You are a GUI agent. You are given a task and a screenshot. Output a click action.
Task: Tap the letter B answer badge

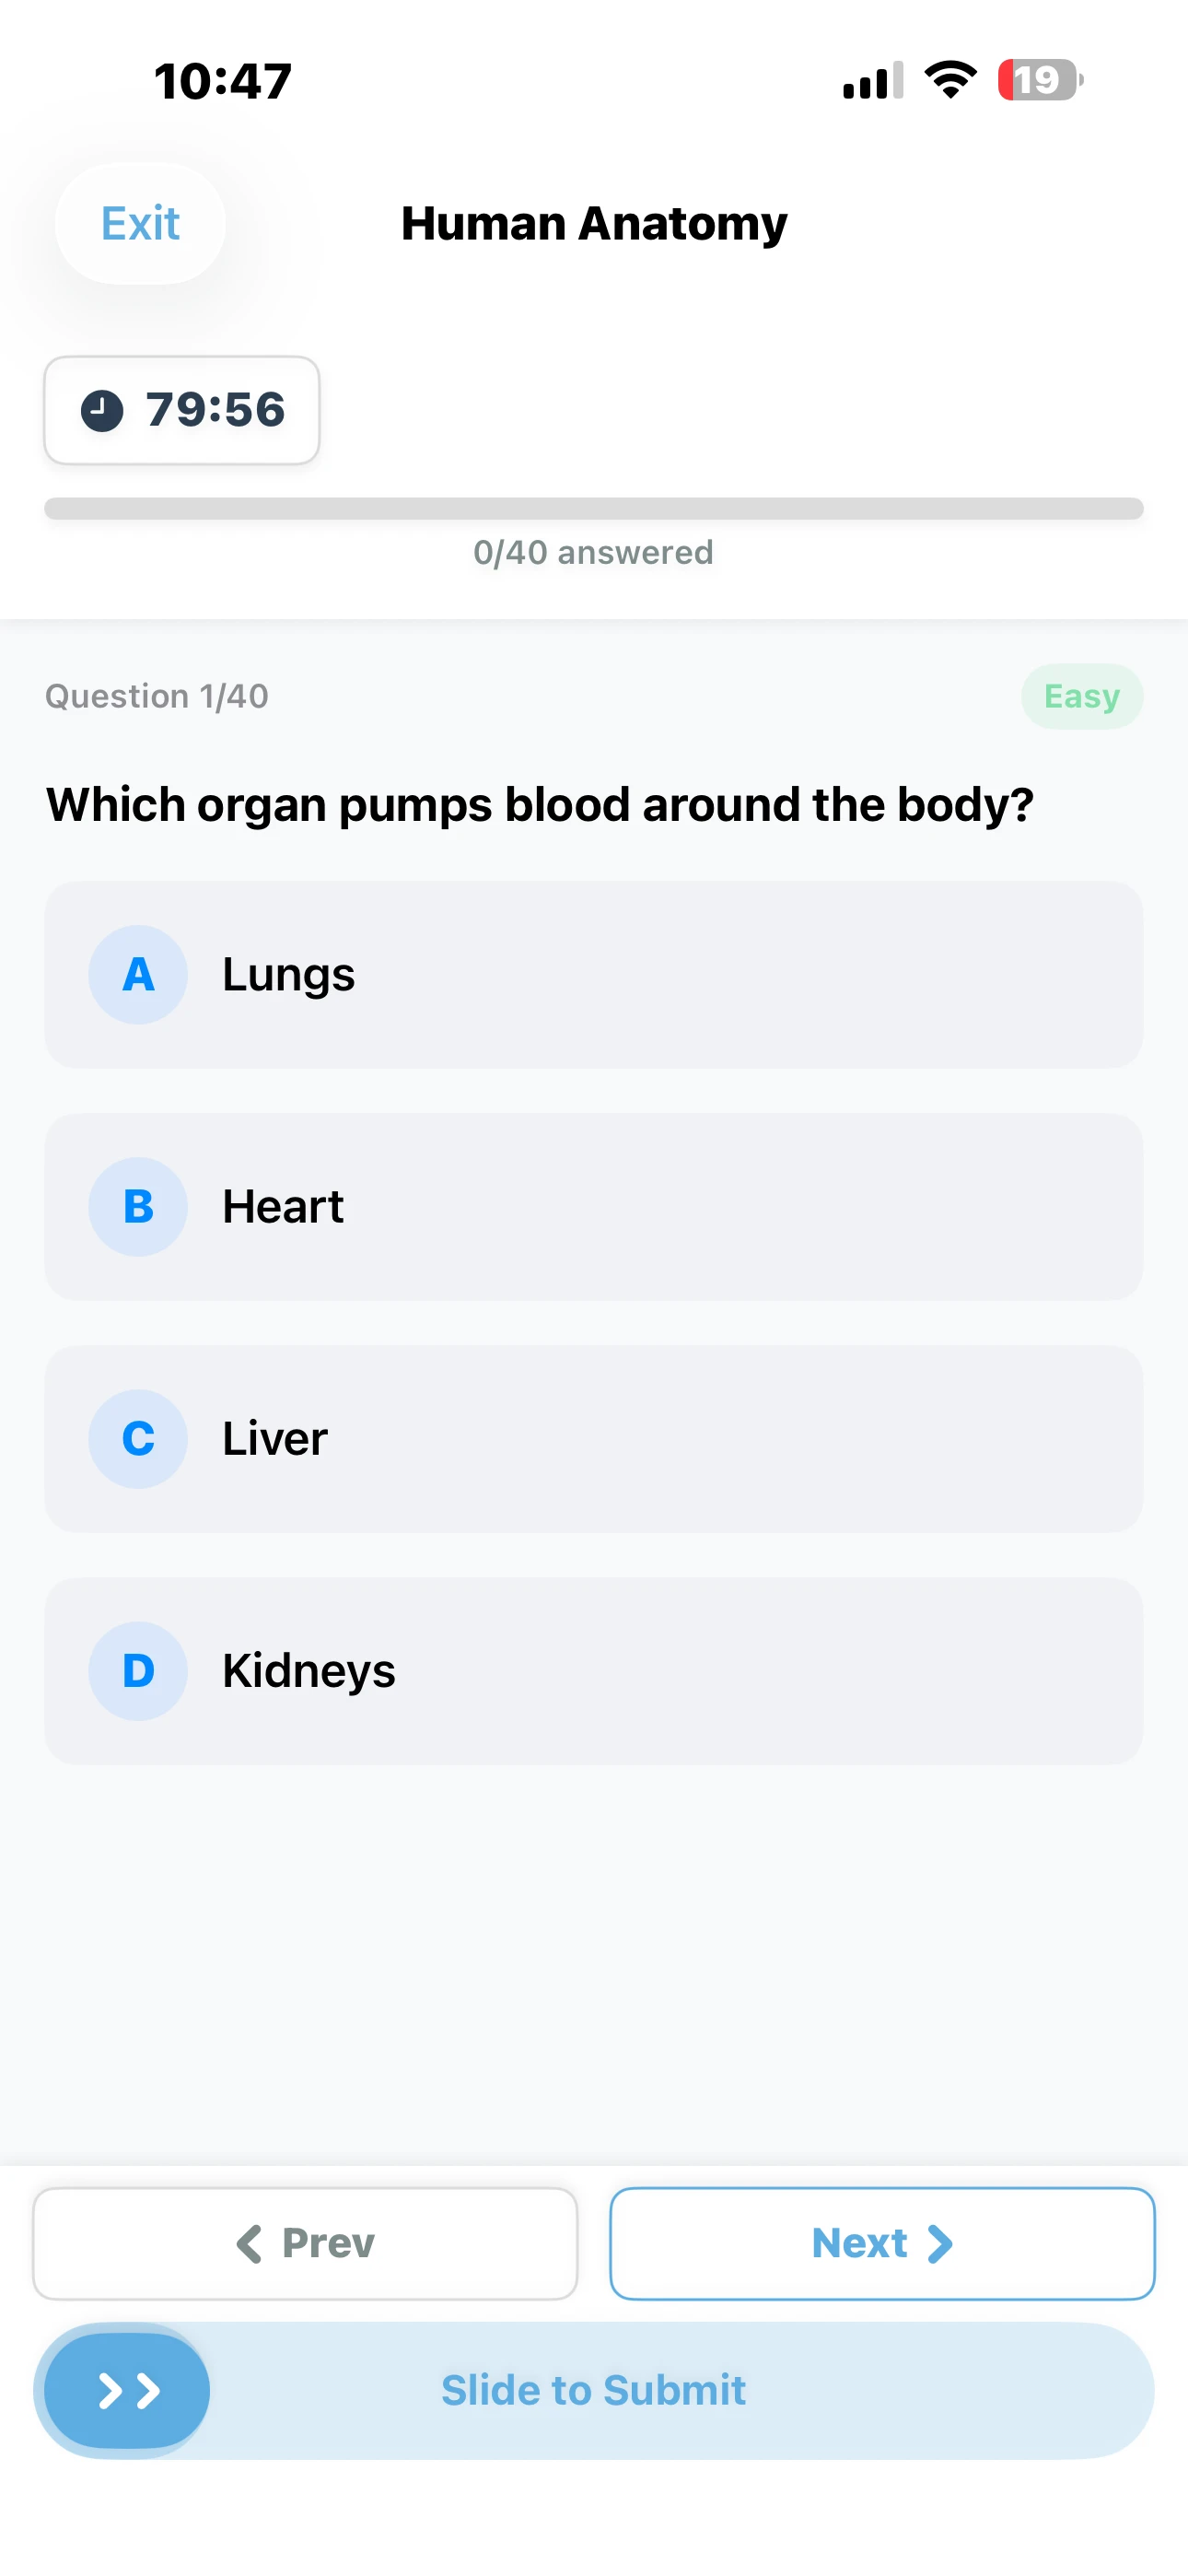point(138,1206)
